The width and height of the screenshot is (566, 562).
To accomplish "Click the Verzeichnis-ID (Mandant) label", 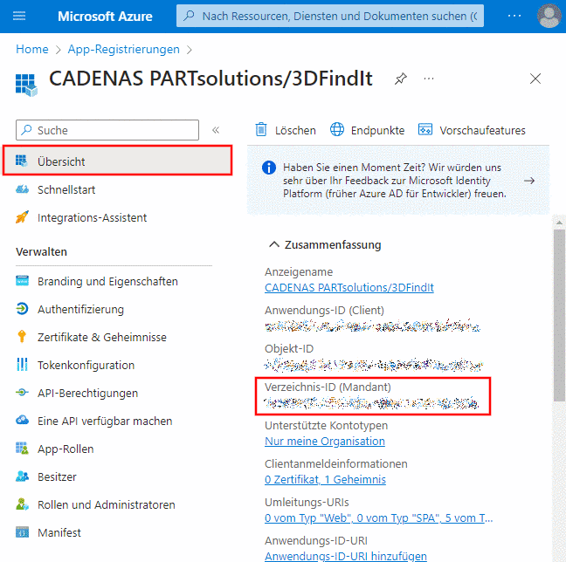I will tap(328, 387).
